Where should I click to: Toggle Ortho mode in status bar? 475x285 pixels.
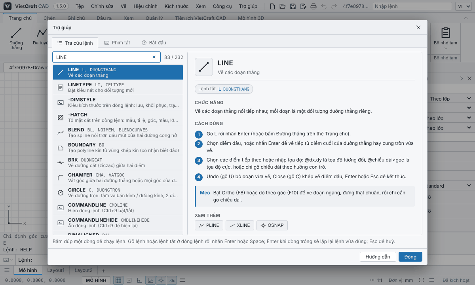tap(139, 280)
